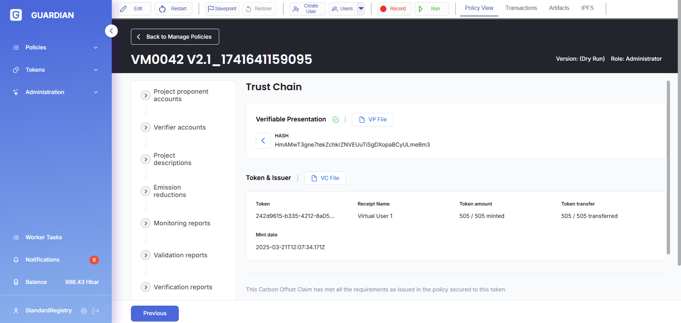
Task: Click the Trust Chain vertical scrollbar
Action: (668, 167)
